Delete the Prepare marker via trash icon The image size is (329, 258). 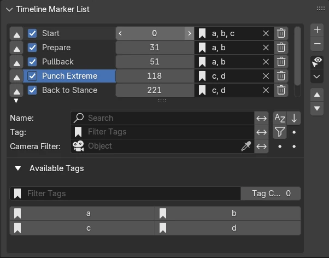click(x=281, y=48)
